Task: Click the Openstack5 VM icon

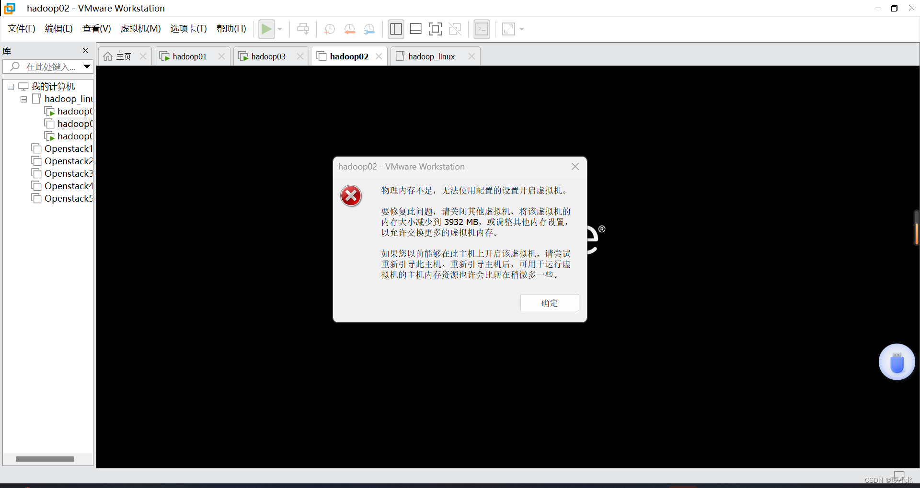Action: pos(36,198)
